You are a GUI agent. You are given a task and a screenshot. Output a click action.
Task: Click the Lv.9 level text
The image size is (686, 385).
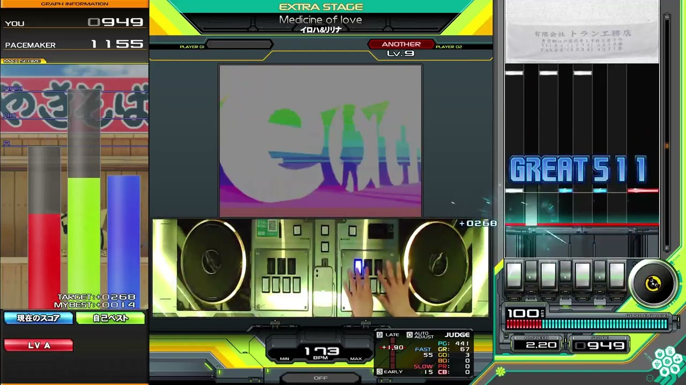coord(400,53)
